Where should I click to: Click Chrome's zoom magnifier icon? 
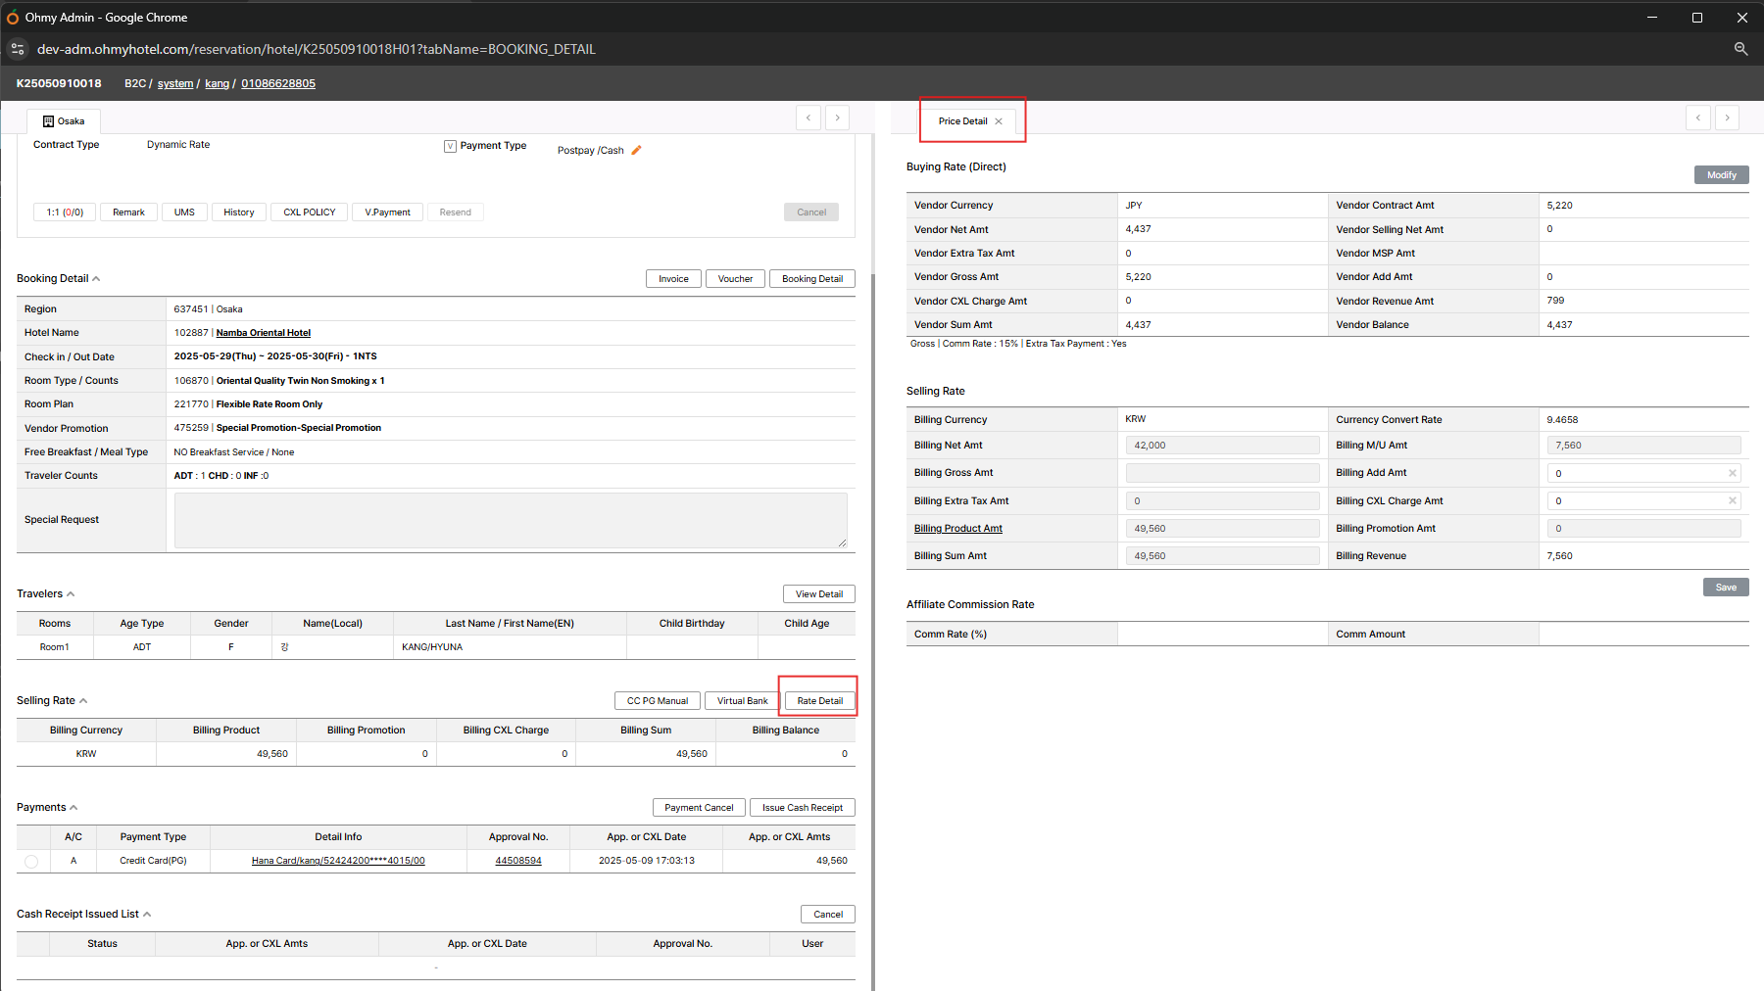point(1740,49)
